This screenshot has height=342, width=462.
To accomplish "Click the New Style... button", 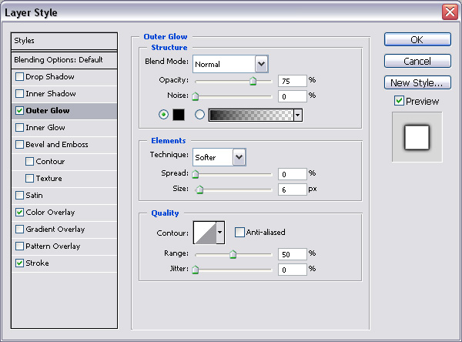I will pyautogui.click(x=417, y=82).
